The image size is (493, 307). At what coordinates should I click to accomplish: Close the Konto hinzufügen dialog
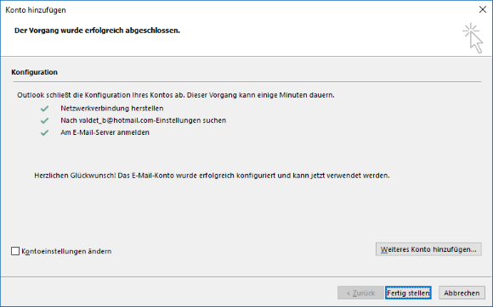pos(483,9)
